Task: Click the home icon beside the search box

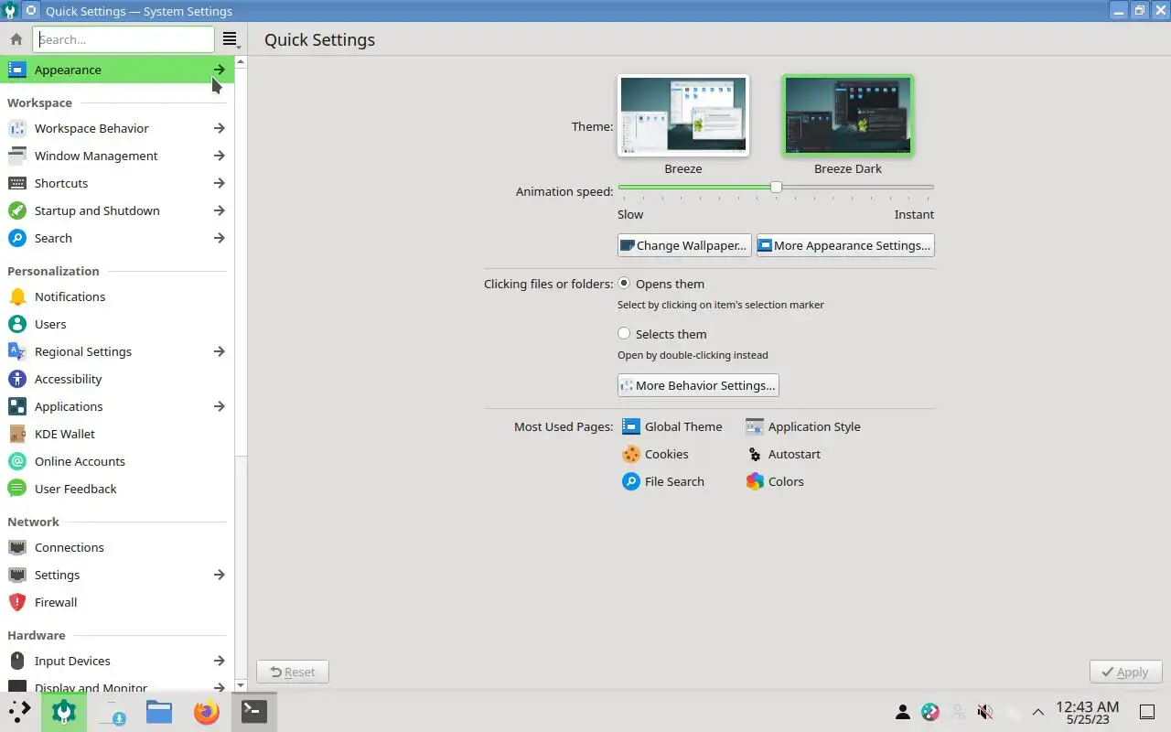Action: coord(16,39)
